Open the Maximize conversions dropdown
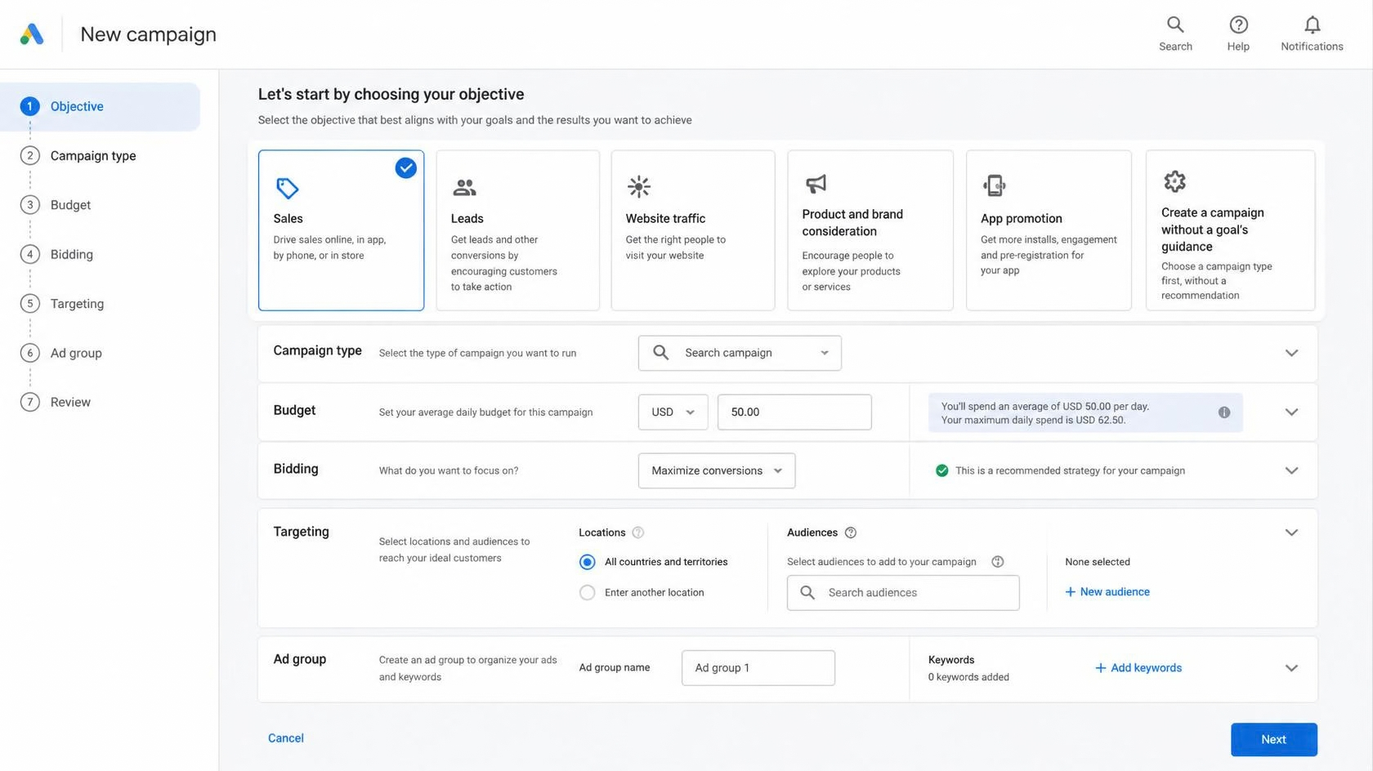 [717, 471]
